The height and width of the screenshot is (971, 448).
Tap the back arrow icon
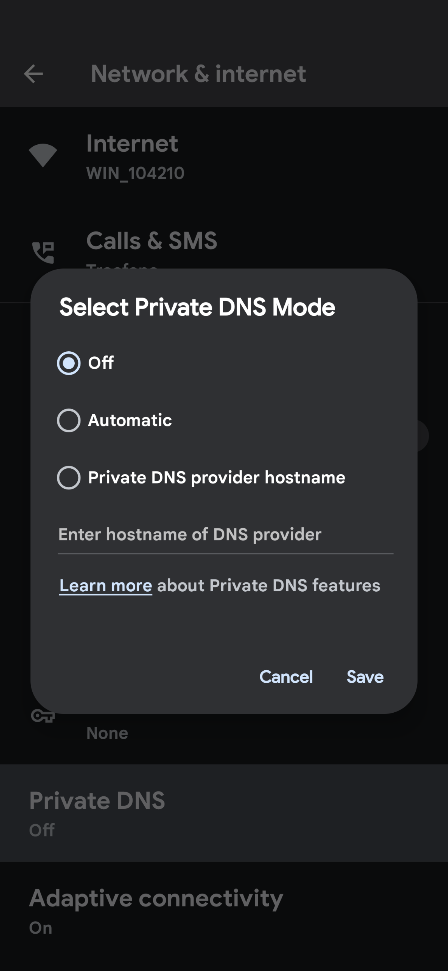point(33,74)
